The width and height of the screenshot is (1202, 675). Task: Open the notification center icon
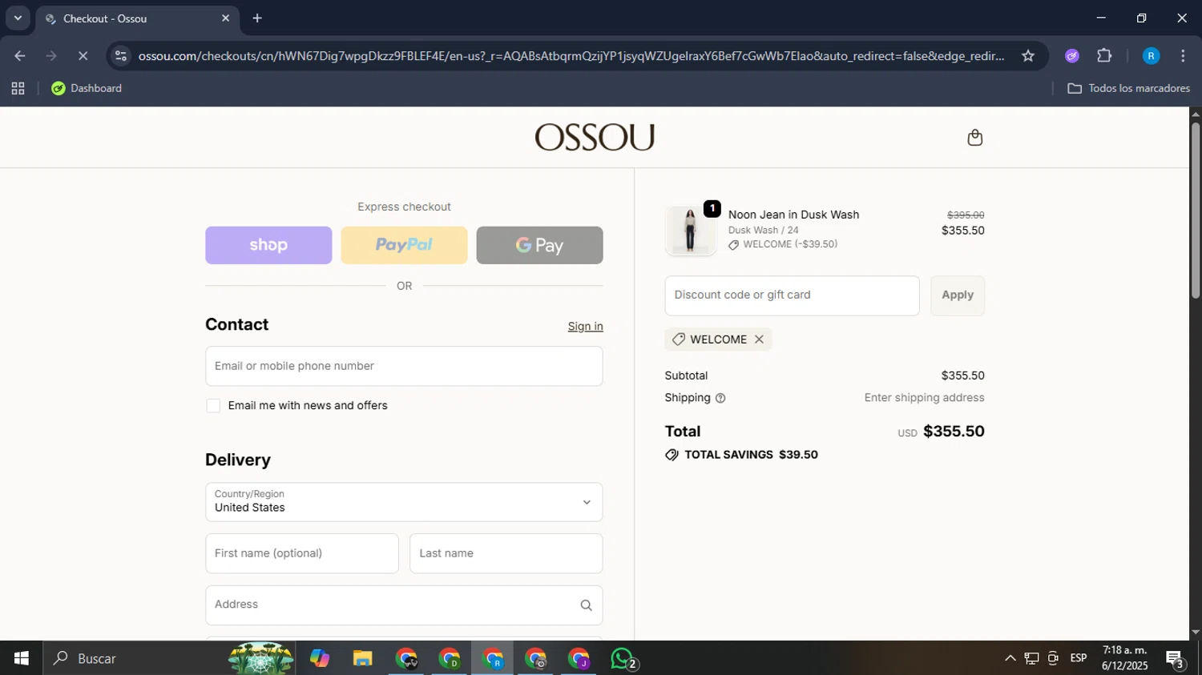coord(1175,659)
